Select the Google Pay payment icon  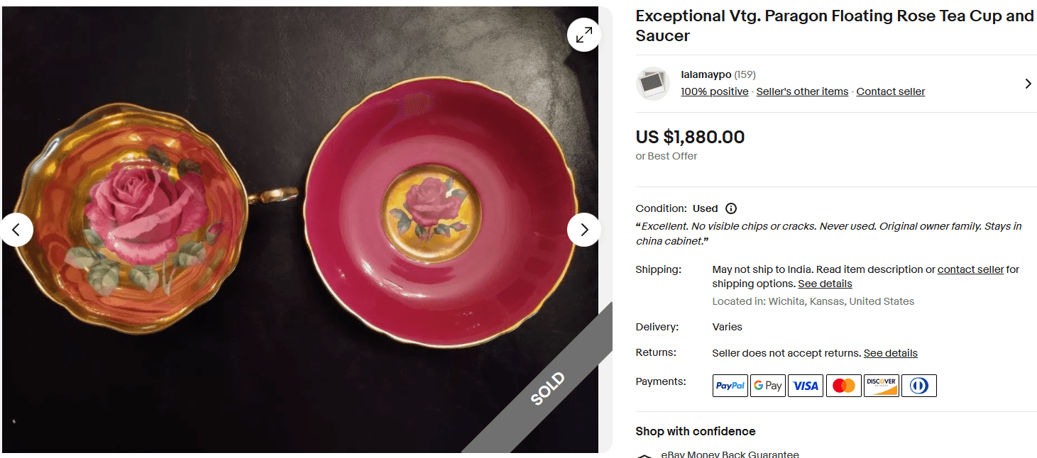[767, 385]
